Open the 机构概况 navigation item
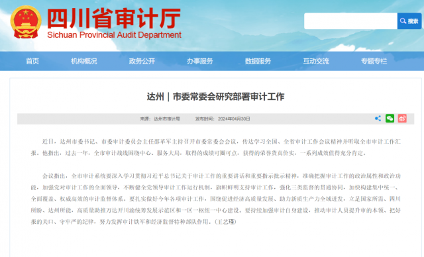This screenshot has height=257, width=424. (x=84, y=61)
